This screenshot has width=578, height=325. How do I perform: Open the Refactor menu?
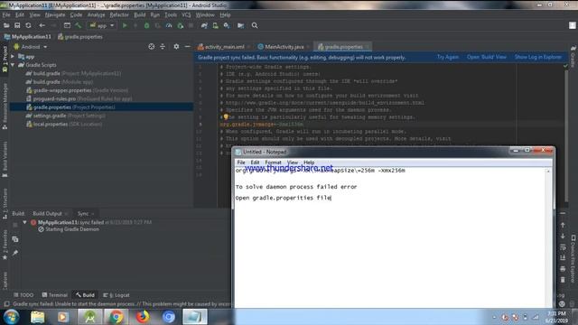click(x=119, y=14)
